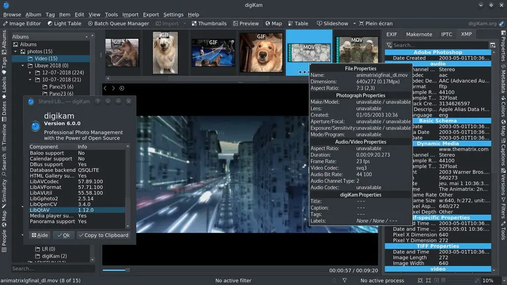Toggle Plein écran fullscreen mode
This screenshot has height=285, width=507.
(x=375, y=23)
